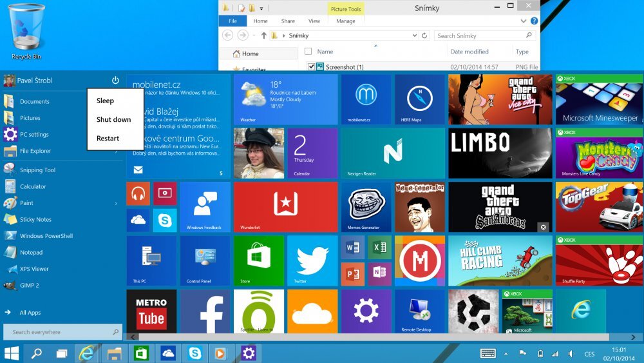Screen dimensions: 644x363
Task: Click the Search everywhere box
Action: (x=62, y=332)
